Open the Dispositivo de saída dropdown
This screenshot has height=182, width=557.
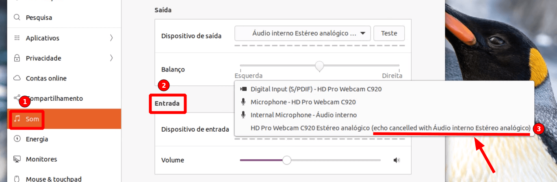point(303,33)
